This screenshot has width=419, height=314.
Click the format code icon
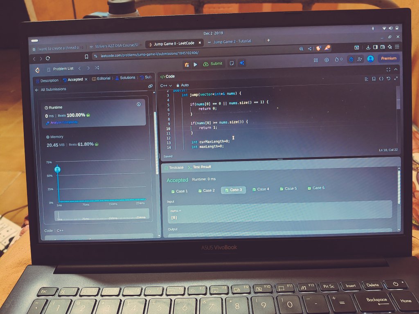(x=366, y=79)
